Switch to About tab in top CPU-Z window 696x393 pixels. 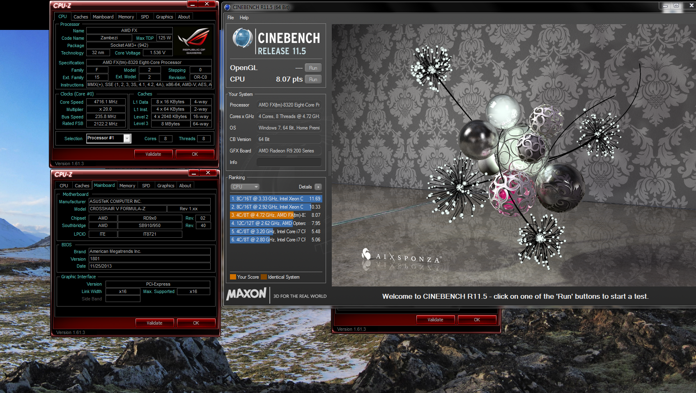(184, 17)
